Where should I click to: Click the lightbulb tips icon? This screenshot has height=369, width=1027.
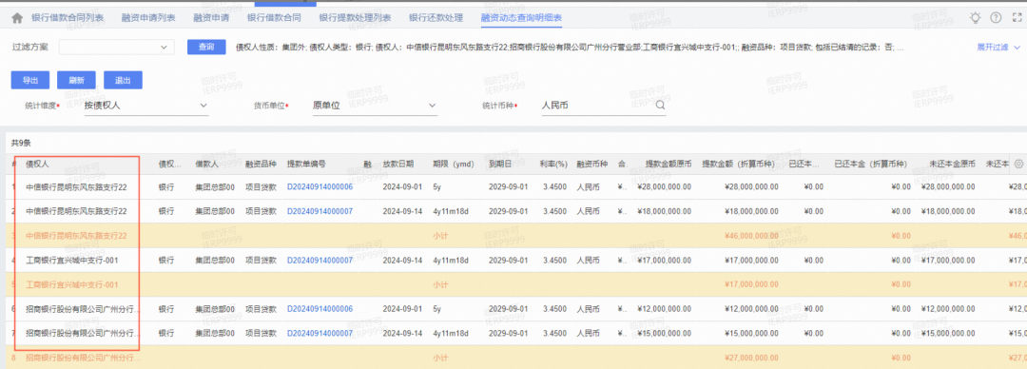click(976, 18)
